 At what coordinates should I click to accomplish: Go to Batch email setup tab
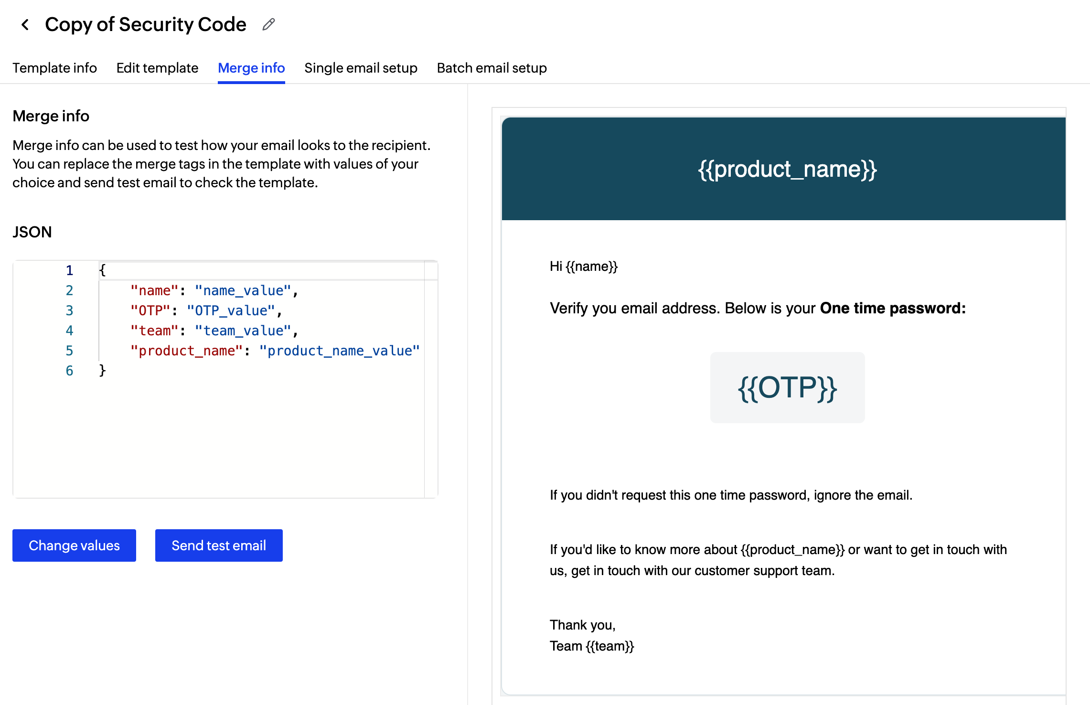coord(492,68)
